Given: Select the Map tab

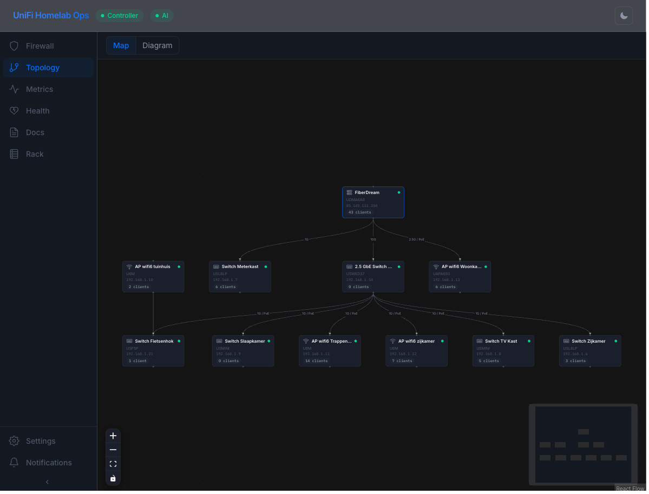Looking at the screenshot, I should [121, 45].
